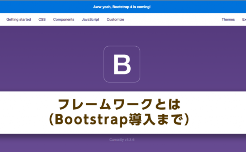
Task: Open the Themes link
Action: (x=228, y=20)
